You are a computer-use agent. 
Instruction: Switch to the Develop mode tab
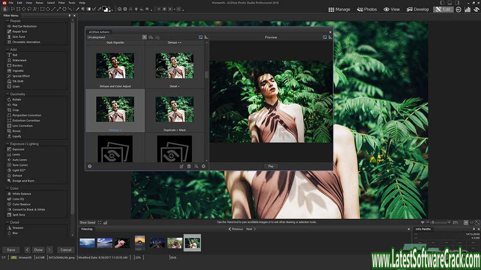[417, 9]
